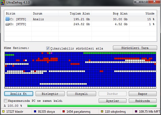Viewport: 161px width, 115px height.
Task: Click the '249.82 Gb' total size cell
Action: (x=82, y=24)
